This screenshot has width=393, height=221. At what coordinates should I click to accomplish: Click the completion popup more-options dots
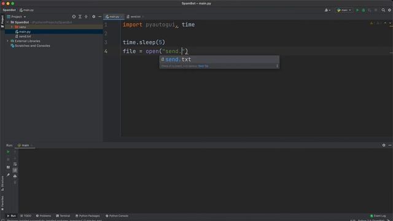(x=277, y=66)
